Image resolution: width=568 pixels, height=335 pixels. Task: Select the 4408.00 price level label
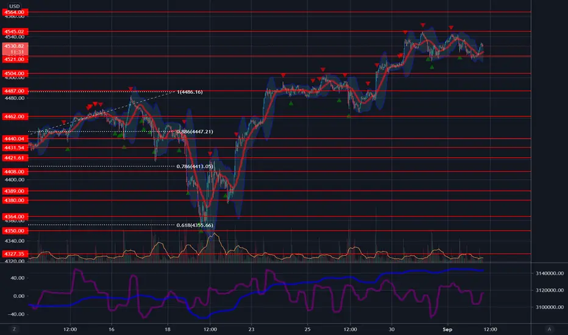pos(15,172)
